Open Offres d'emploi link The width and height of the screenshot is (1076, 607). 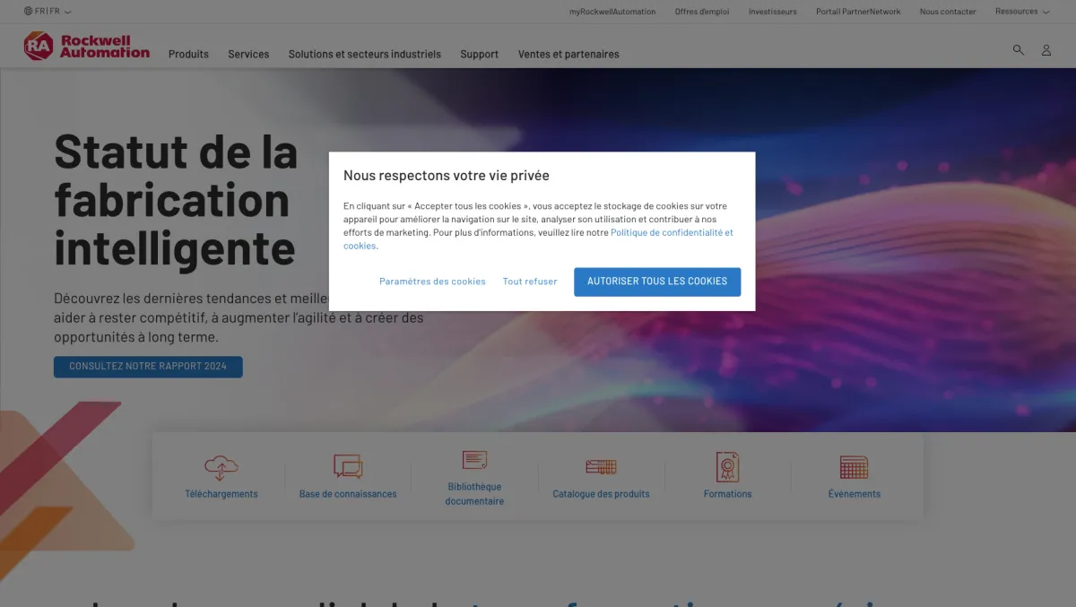(x=702, y=12)
